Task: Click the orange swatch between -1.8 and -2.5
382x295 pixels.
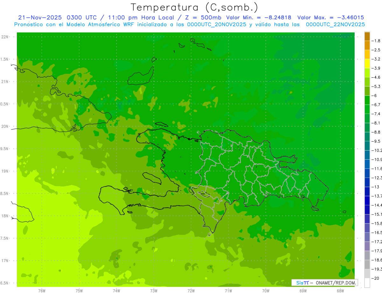Action: tap(367, 46)
